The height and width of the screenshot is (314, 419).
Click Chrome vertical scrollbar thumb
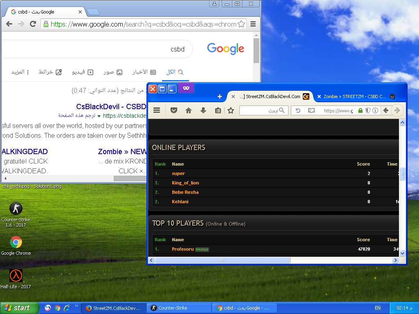tap(256, 51)
